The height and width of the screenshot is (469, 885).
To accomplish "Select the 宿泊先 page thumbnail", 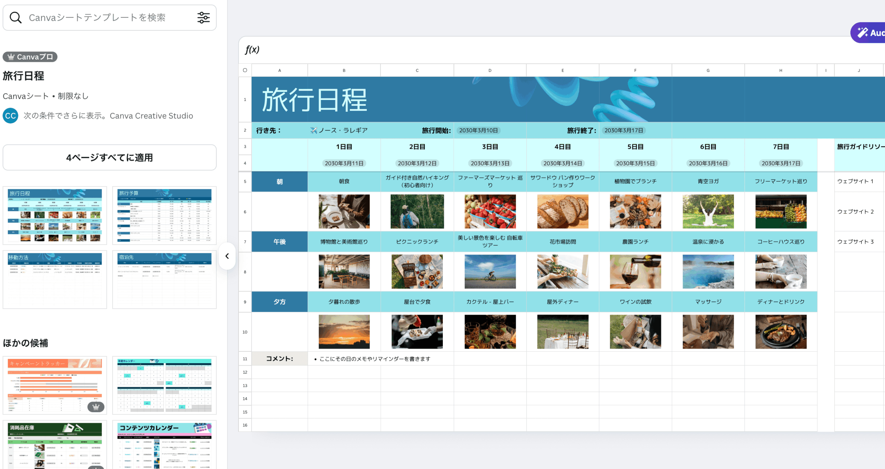I will coord(165,279).
